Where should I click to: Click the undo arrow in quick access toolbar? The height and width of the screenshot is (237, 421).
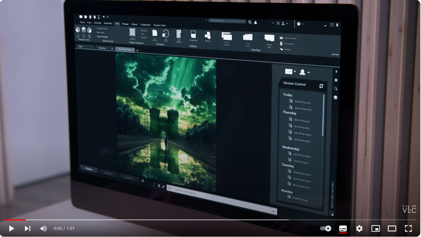point(104,17)
